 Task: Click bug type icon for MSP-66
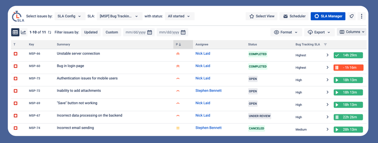16,54
